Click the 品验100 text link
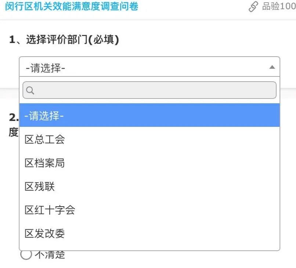This screenshot has width=296, height=268. click(x=278, y=7)
